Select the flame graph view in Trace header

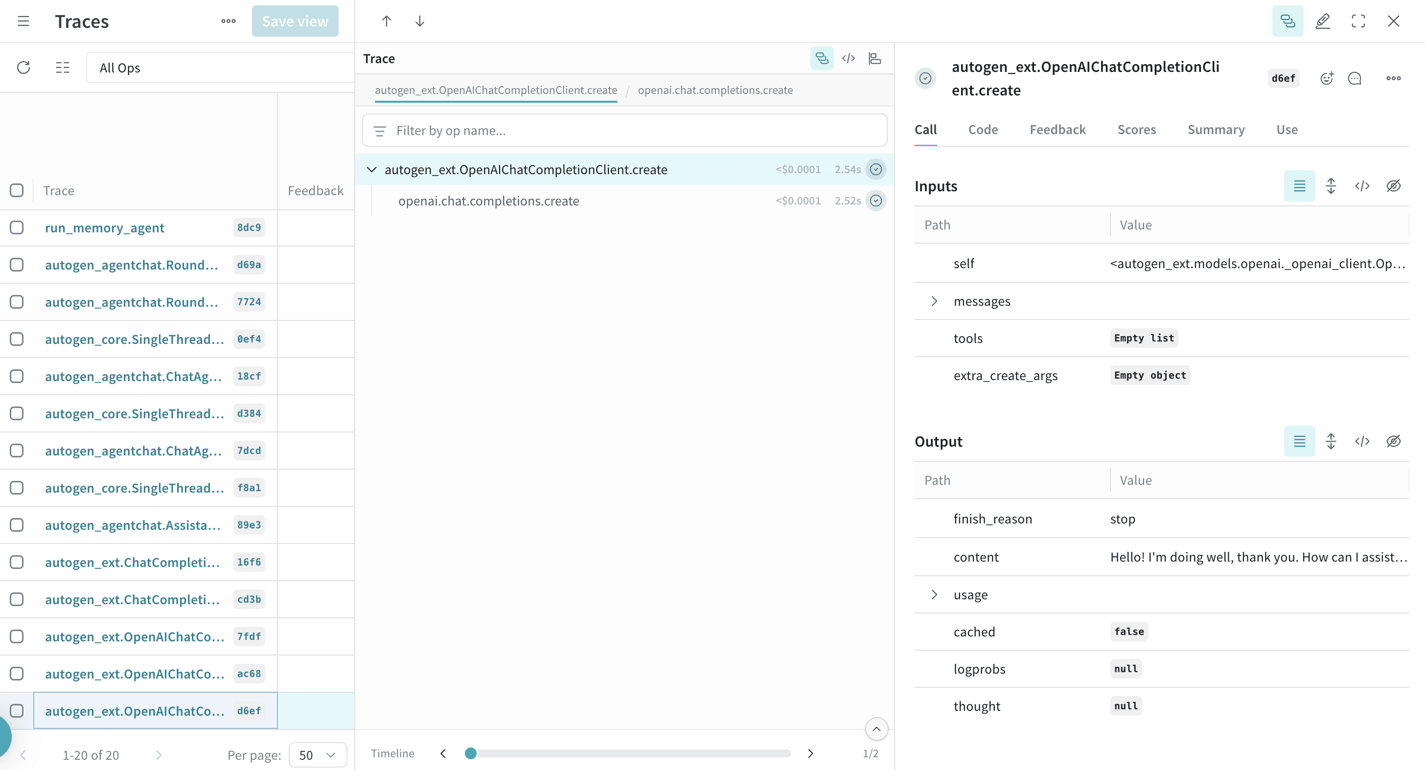[875, 58]
